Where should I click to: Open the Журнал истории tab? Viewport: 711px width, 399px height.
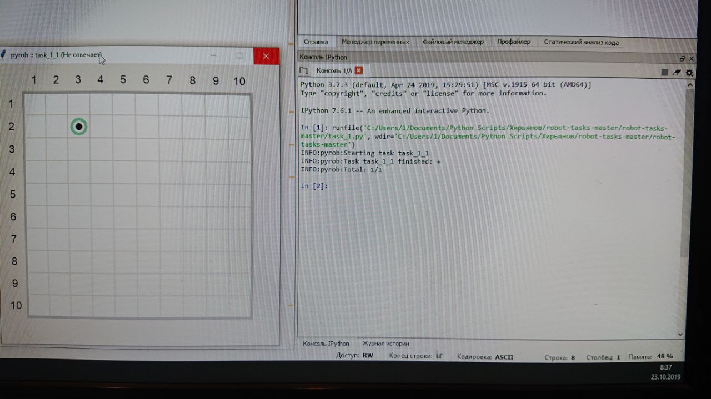(385, 344)
